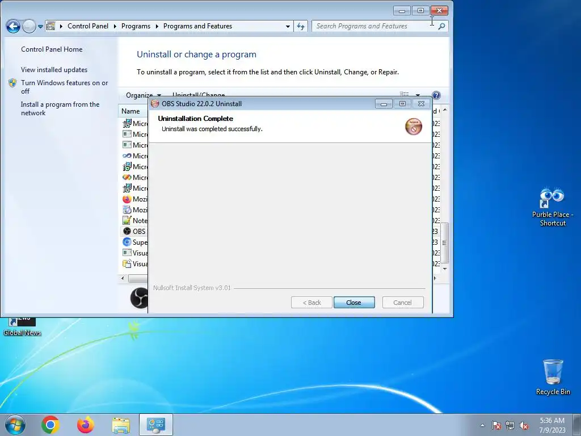Click the vertical scrollbar of program list
The height and width of the screenshot is (436, 581).
(x=445, y=243)
